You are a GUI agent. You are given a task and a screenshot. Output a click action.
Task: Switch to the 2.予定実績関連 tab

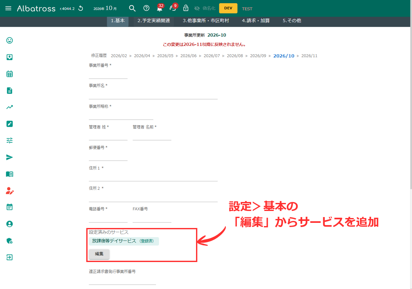click(x=154, y=21)
